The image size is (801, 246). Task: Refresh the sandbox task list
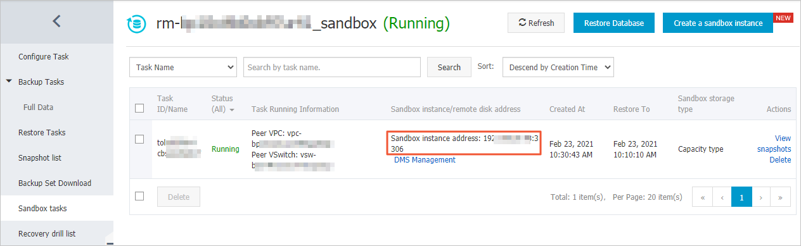(536, 23)
